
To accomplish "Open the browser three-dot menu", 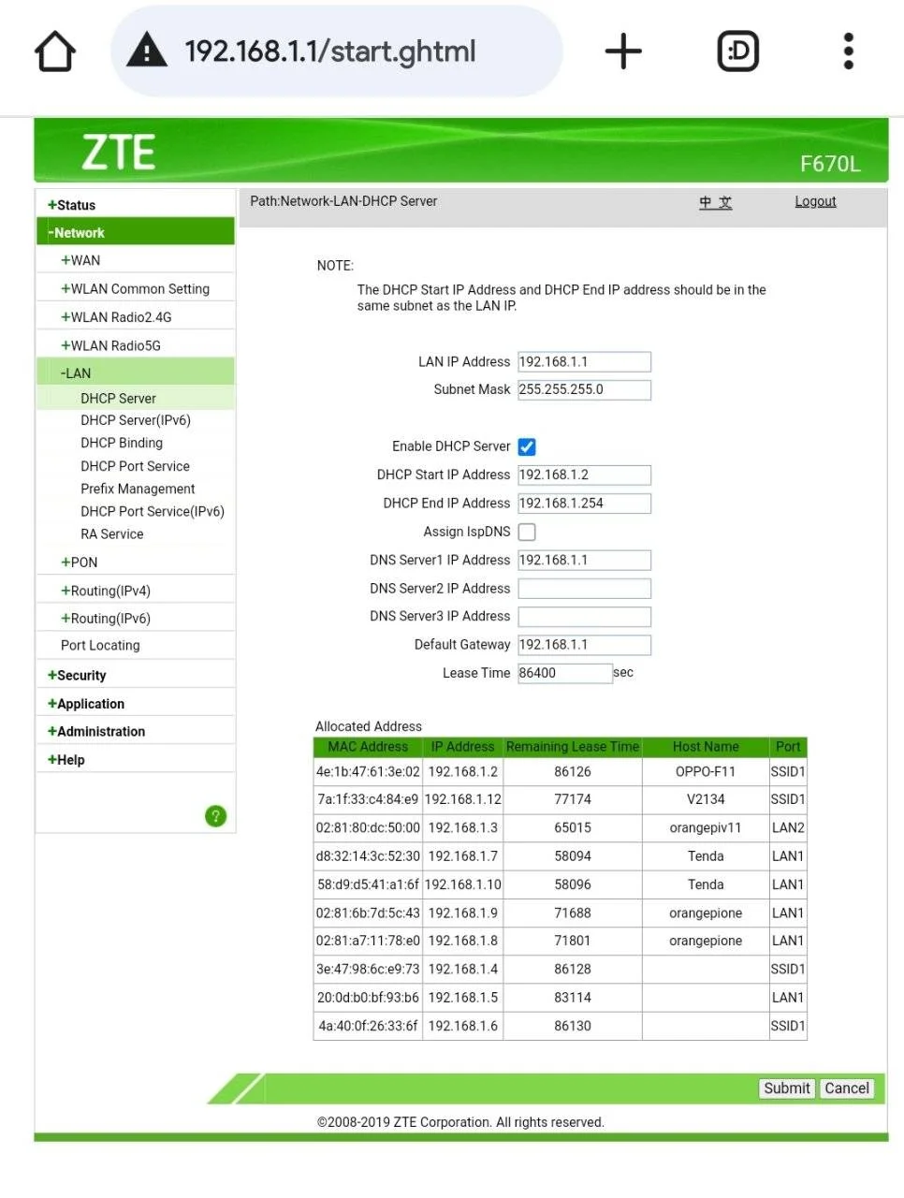I will (x=849, y=51).
